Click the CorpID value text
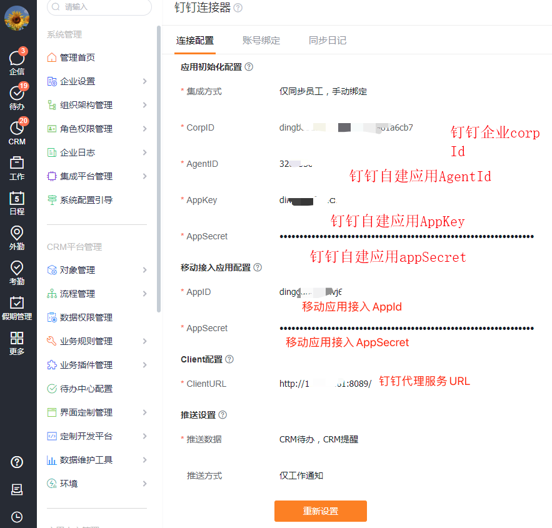This screenshot has width=552, height=528. click(346, 127)
